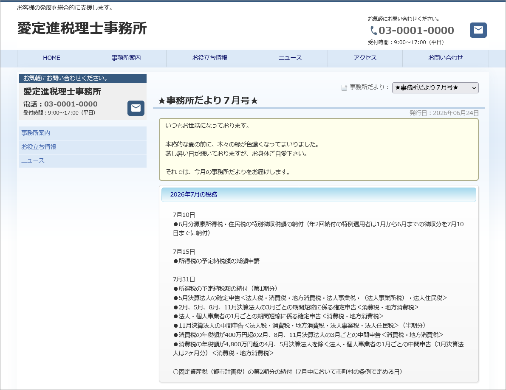Click the sidebar mail envelope icon

tap(136, 108)
